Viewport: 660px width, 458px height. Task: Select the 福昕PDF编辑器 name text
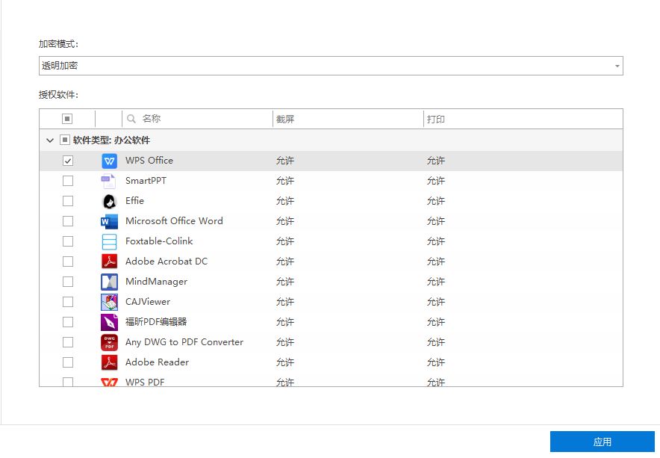[x=156, y=322]
